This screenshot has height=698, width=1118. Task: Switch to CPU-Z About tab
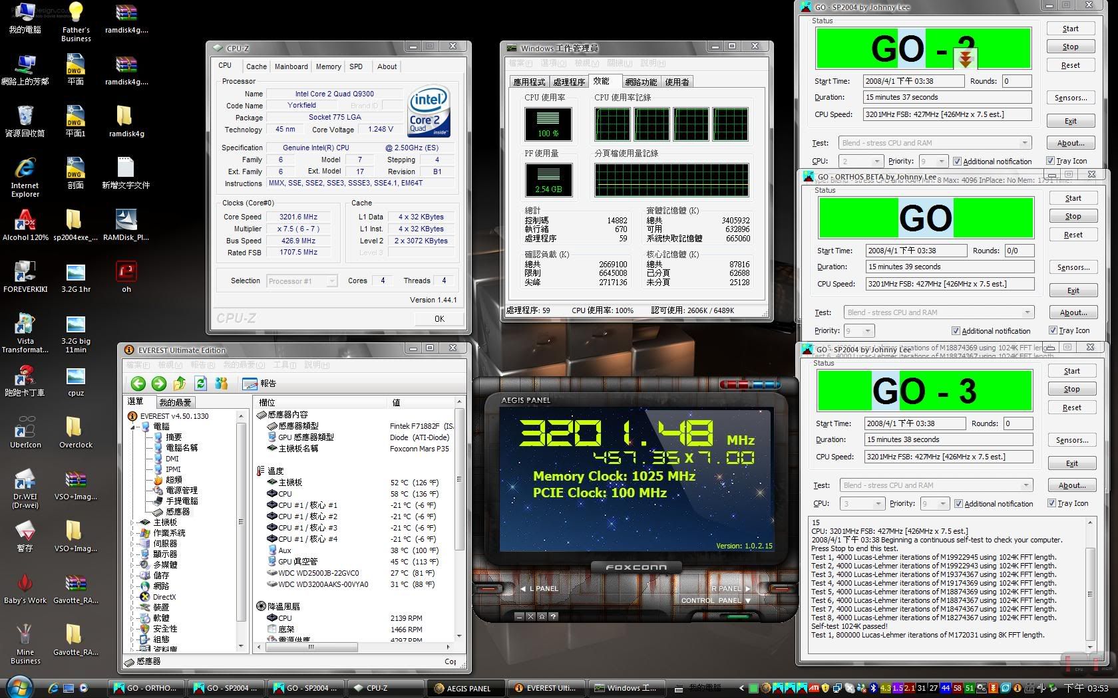[x=387, y=66]
